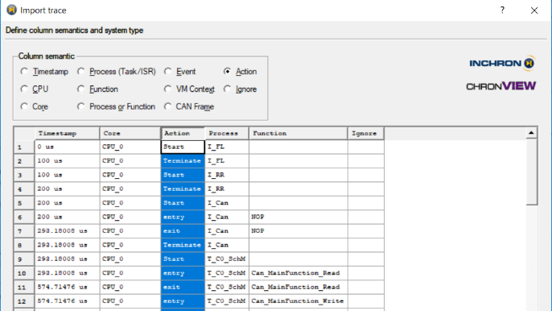The width and height of the screenshot is (552, 311).
Task: Close the Import trace dialog
Action: 534,10
